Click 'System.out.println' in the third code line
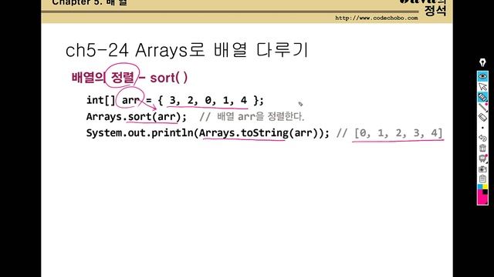The image size is (494, 277). [140, 133]
